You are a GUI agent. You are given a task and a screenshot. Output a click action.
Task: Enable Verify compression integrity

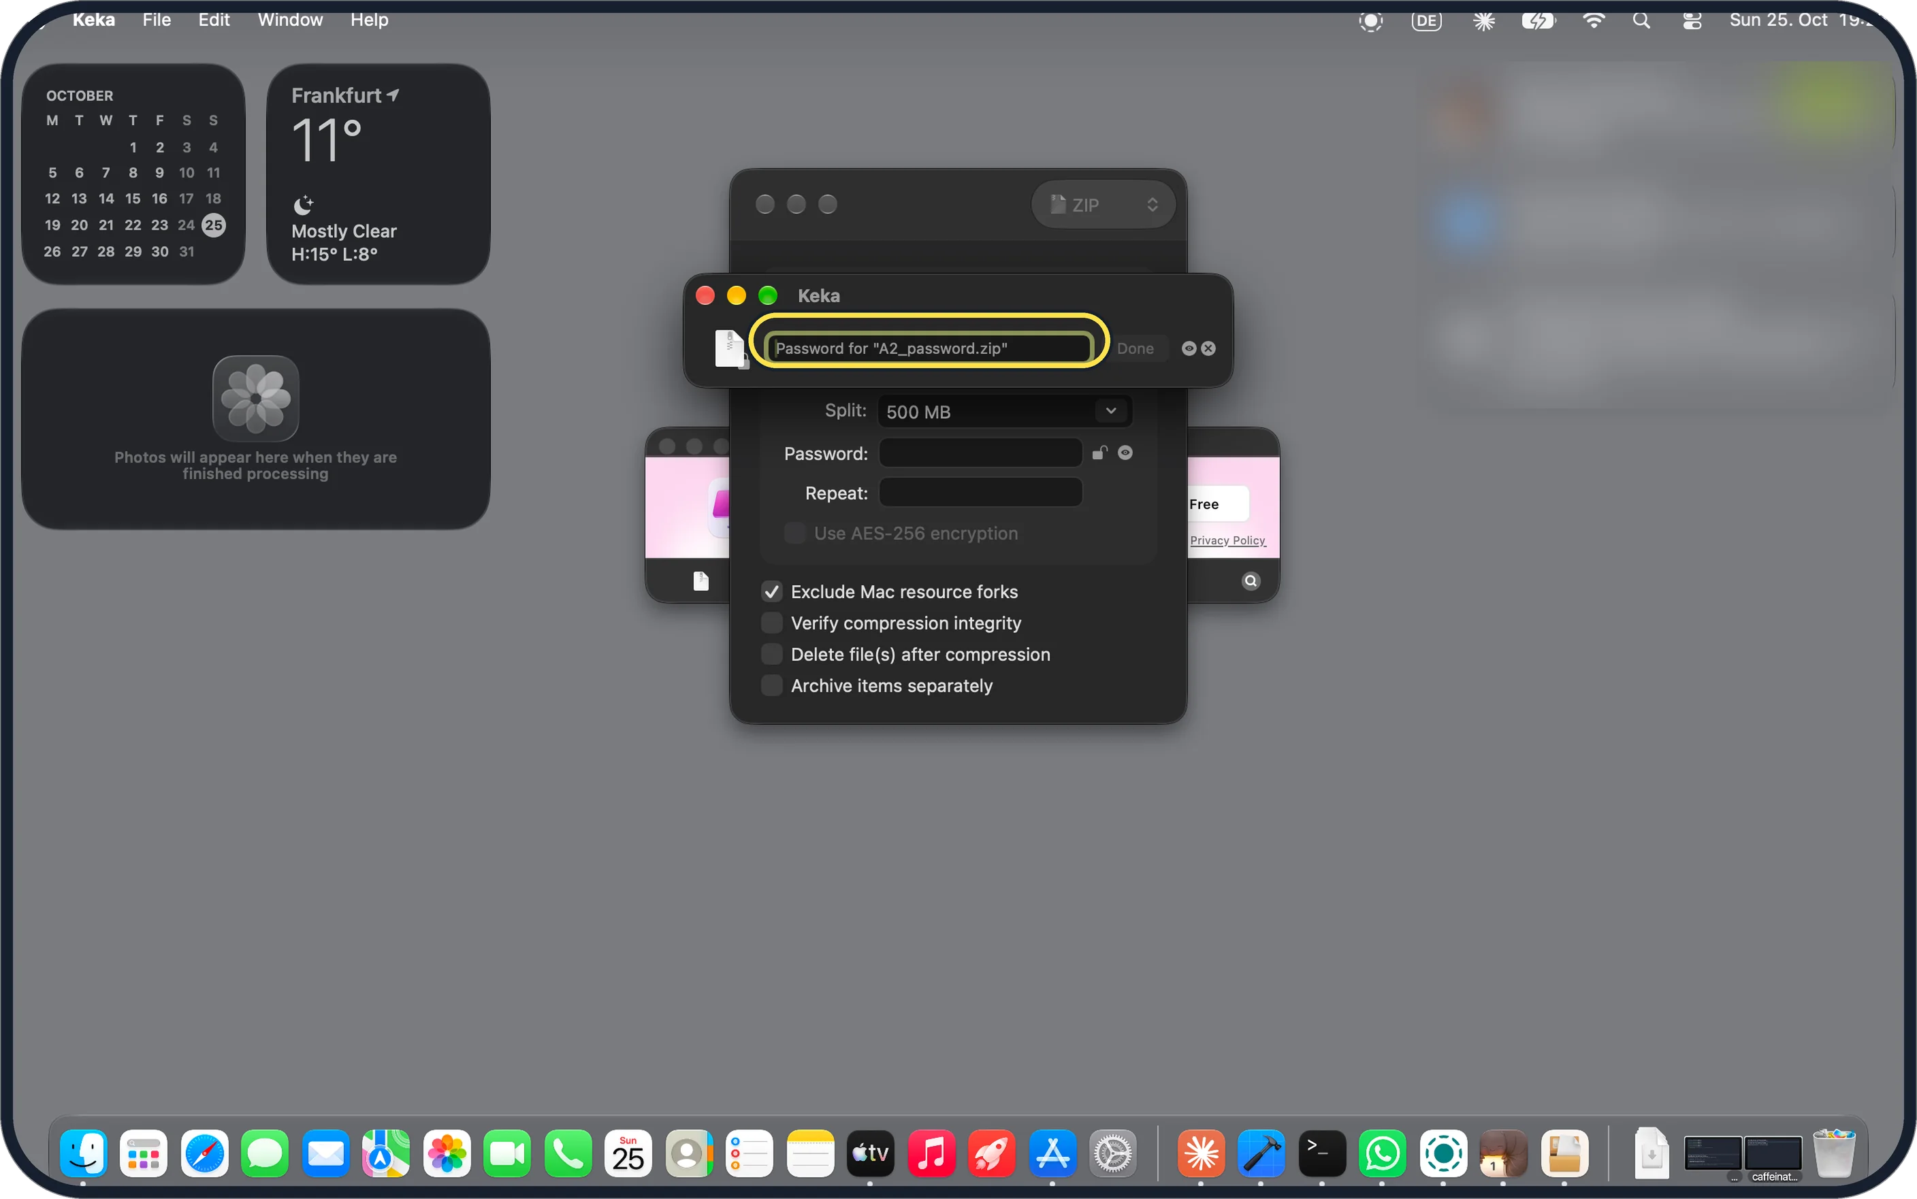click(772, 623)
